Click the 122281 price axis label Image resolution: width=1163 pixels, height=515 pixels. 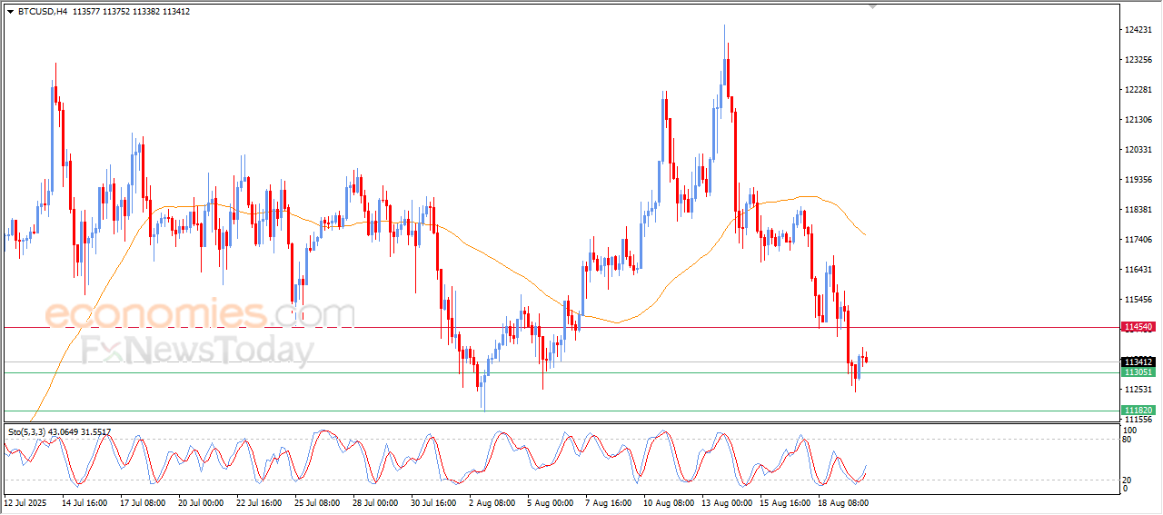click(1138, 90)
